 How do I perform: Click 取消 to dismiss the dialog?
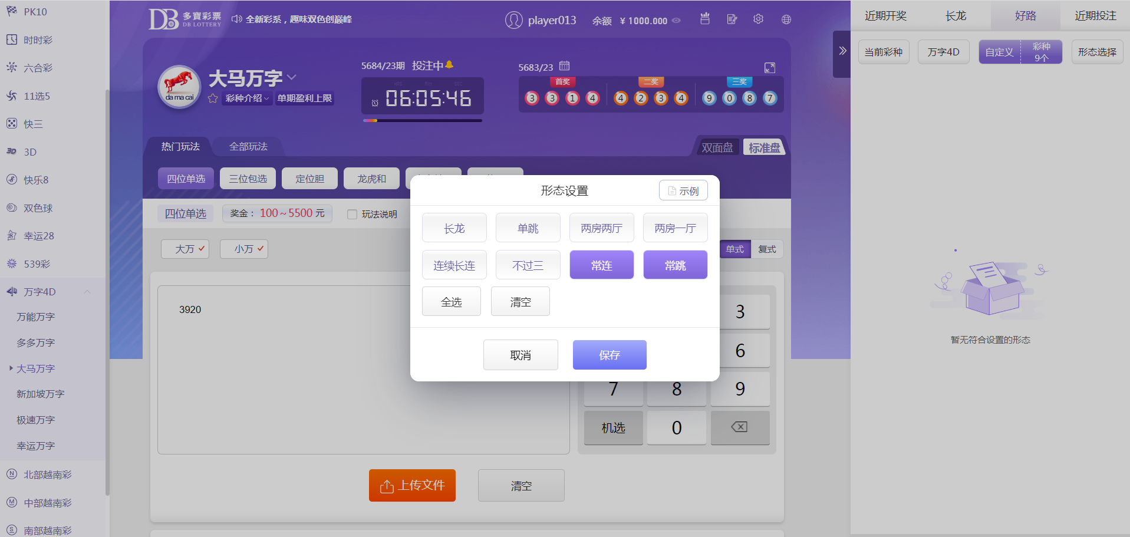520,355
